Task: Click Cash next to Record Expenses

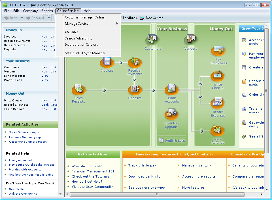Action: pos(45,105)
